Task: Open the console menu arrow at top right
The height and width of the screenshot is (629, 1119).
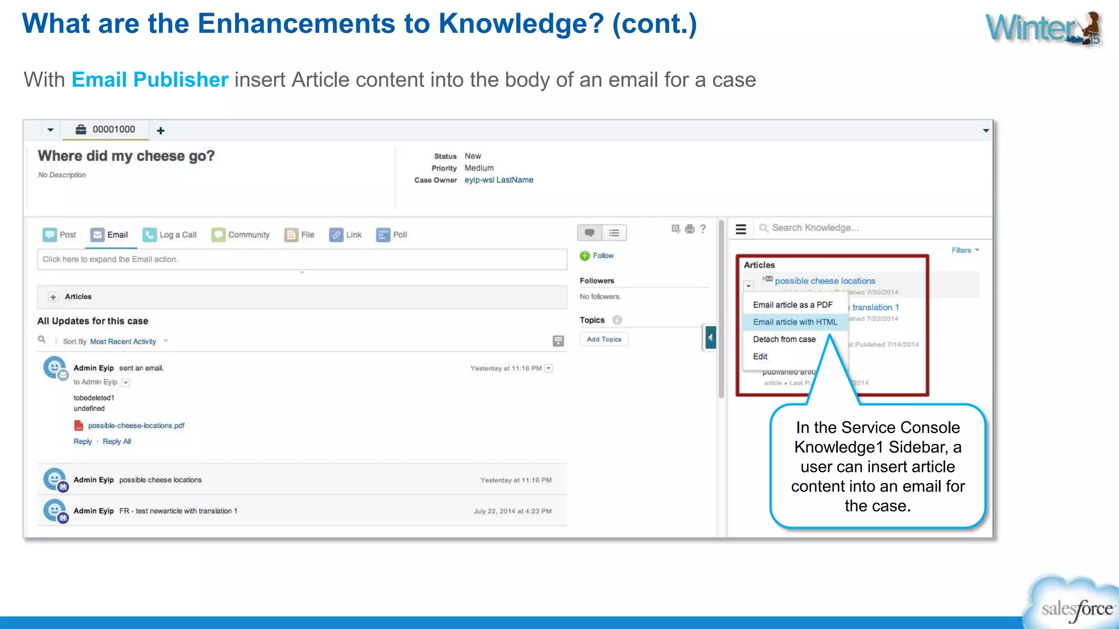Action: 986,130
